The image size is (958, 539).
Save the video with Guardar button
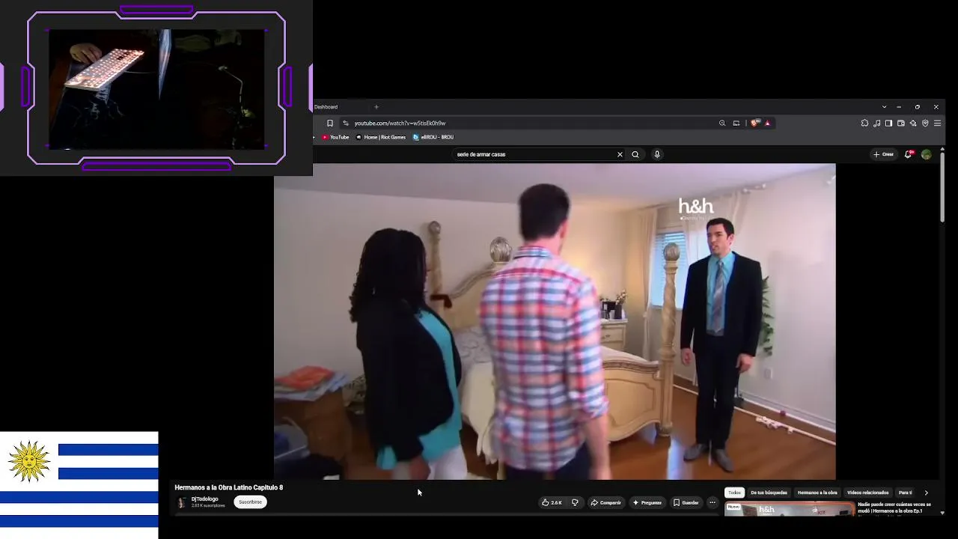point(686,503)
